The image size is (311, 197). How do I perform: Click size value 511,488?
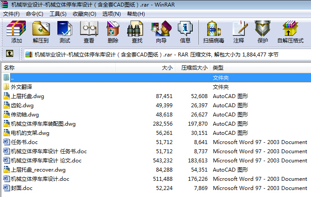(x=163, y=179)
